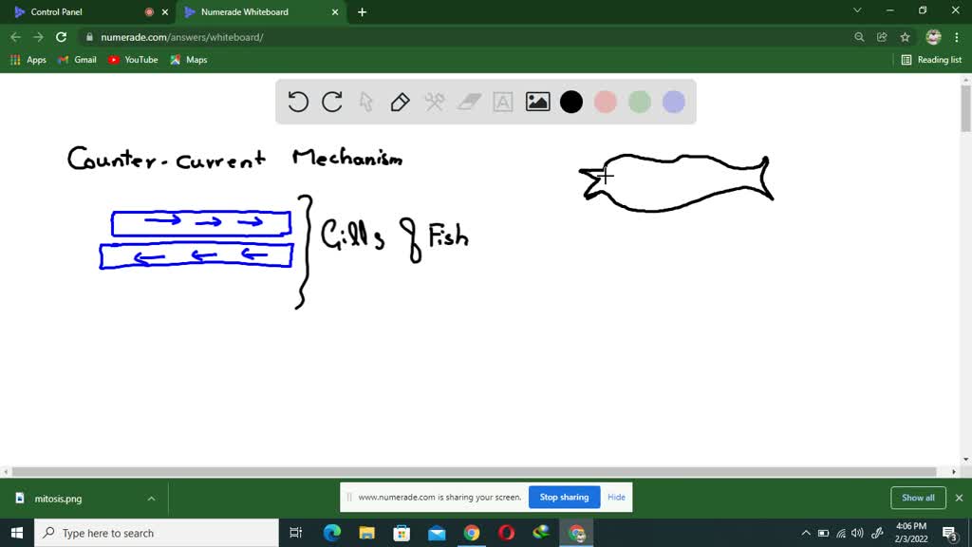Click the Insert Image icon
This screenshot has height=547, width=972.
(x=536, y=102)
